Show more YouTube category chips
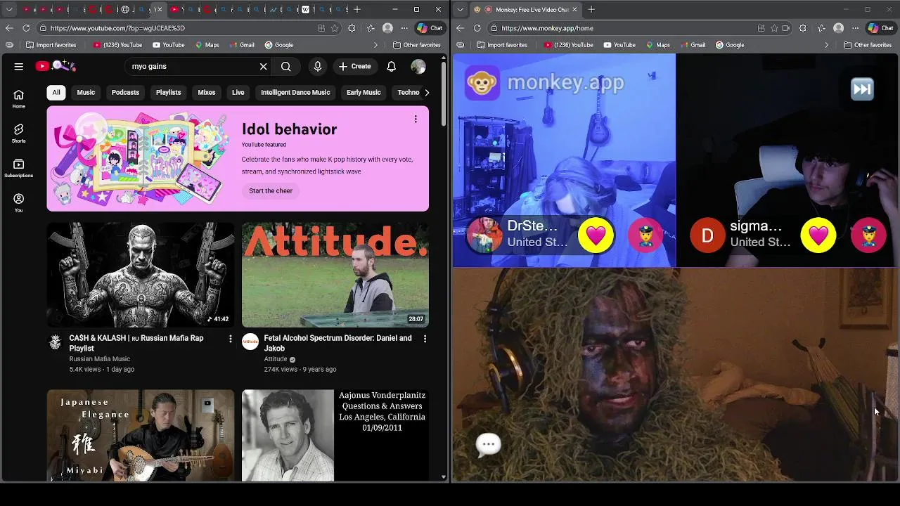This screenshot has width=900, height=506. 426,92
